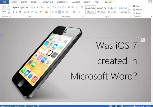Image resolution: width=153 pixels, height=107 pixels.
Task: Increase font size with Grow Font
Action: pos(34,7)
